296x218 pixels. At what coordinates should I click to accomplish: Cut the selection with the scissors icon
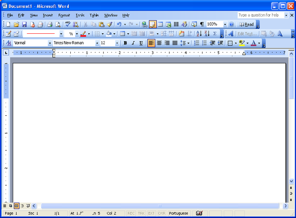86,25
